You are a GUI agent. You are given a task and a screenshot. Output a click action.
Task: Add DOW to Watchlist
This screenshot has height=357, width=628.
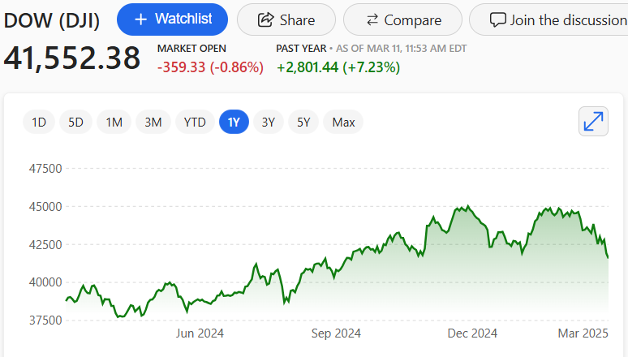coord(172,19)
